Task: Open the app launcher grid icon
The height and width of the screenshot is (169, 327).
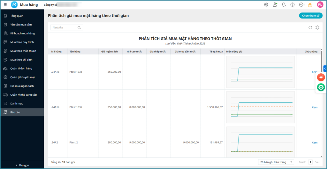Action: [x=5, y=5]
